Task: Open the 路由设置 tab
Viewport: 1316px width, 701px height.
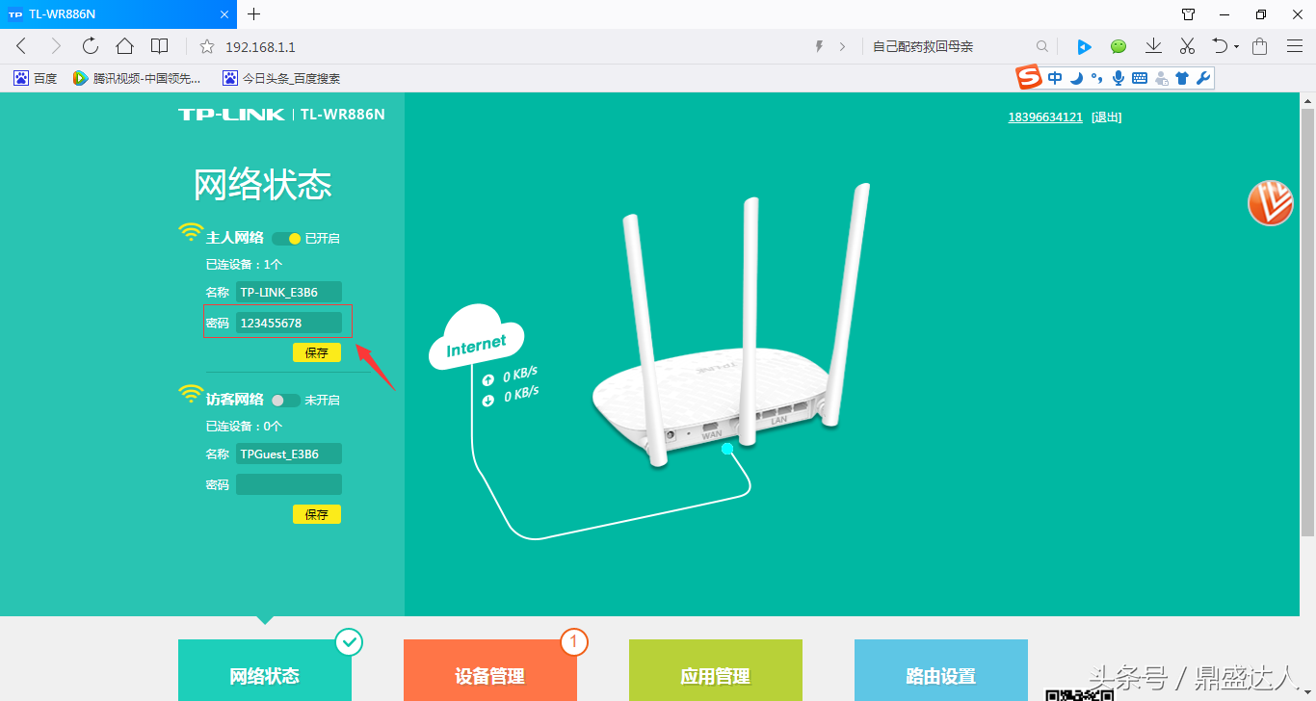Action: click(941, 670)
